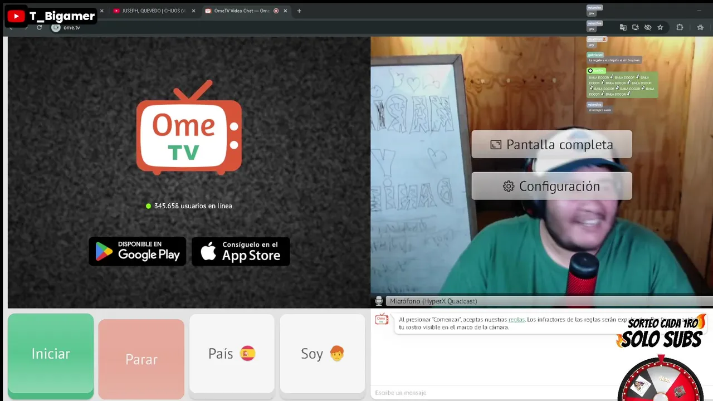The height and width of the screenshot is (401, 713).
Task: Click the boy emoji on Soy button
Action: point(337,353)
